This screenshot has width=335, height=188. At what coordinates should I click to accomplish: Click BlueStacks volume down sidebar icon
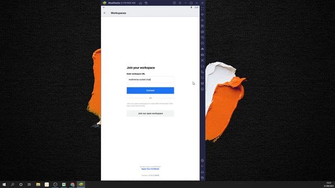(203, 20)
